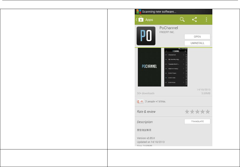Click the TRANSLATE button
Image resolution: width=240 pixels, height=167 pixels.
[x=197, y=121]
